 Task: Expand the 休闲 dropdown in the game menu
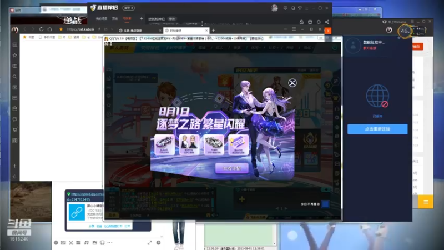255,48
